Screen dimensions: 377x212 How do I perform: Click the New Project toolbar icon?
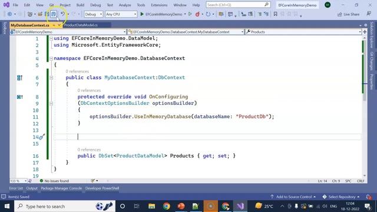(x=30, y=14)
